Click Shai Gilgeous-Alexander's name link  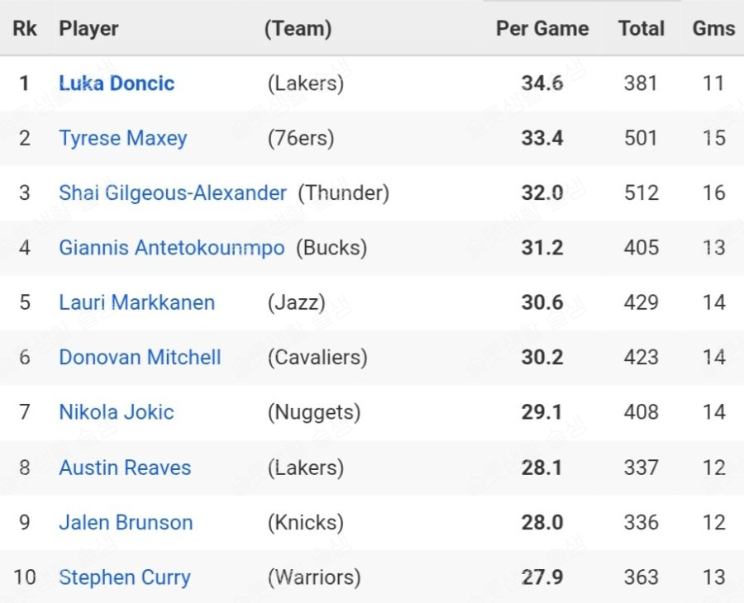172,193
